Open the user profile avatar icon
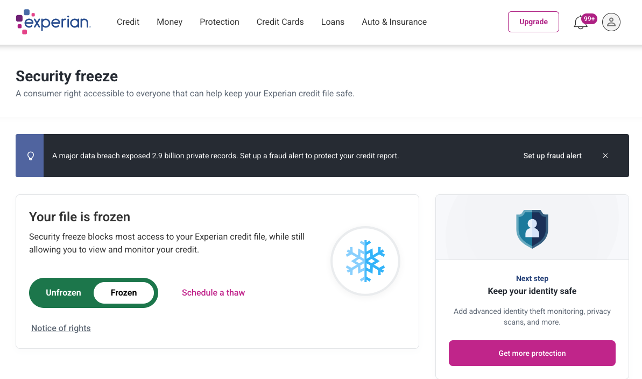642x379 pixels. pyautogui.click(x=611, y=22)
